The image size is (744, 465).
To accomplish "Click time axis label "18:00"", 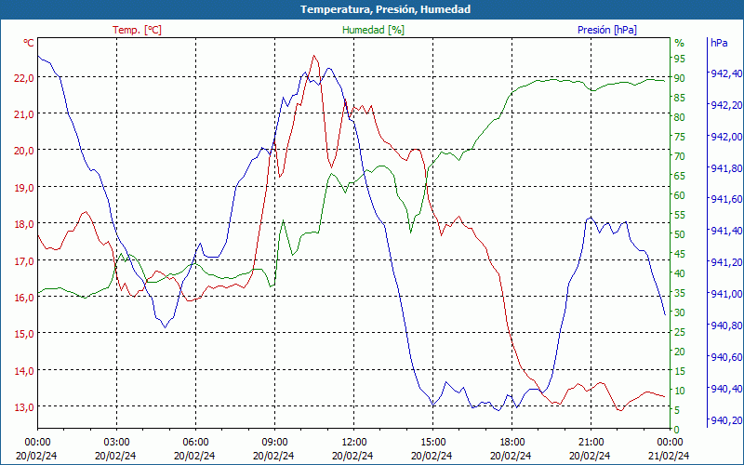I will (512, 443).
